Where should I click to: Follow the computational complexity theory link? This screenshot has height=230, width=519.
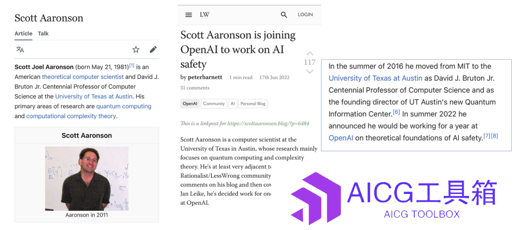71,116
